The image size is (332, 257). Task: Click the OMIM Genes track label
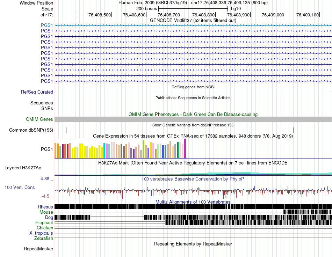(x=39, y=119)
